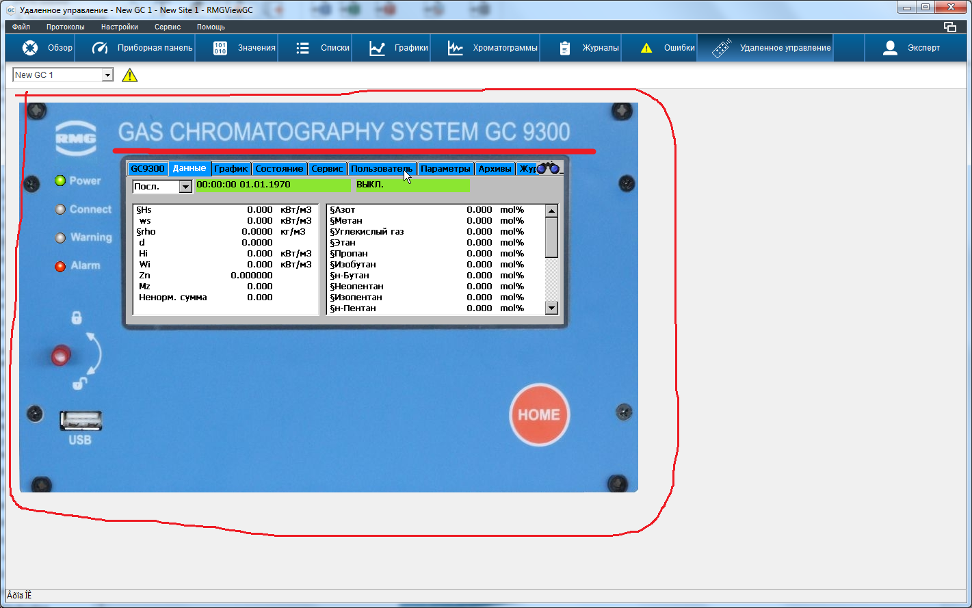Click the binoculars icon on device screen
The image size is (972, 608).
pos(548,168)
